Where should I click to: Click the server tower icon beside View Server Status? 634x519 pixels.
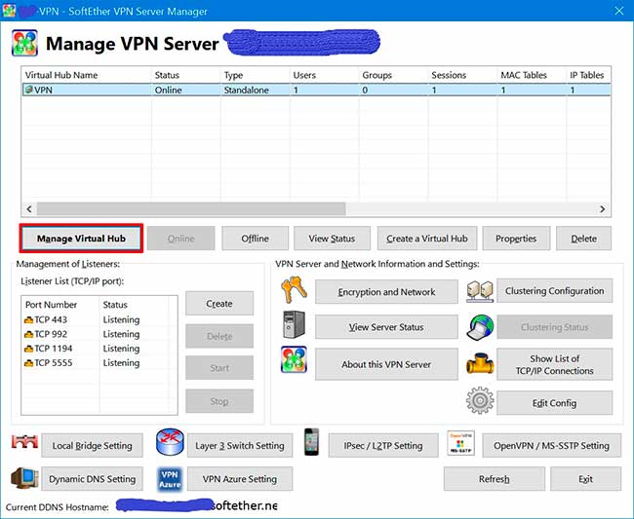click(294, 324)
